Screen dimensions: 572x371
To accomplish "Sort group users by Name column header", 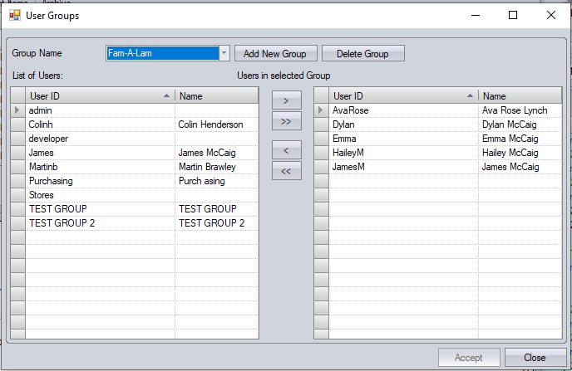I will tap(519, 96).
